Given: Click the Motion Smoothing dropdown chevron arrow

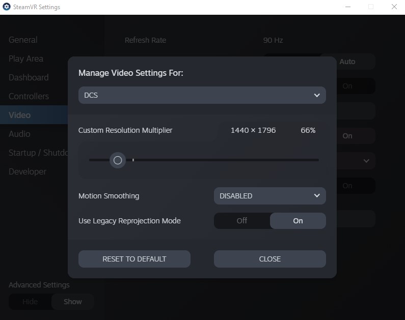Looking at the screenshot, I should pyautogui.click(x=317, y=196).
